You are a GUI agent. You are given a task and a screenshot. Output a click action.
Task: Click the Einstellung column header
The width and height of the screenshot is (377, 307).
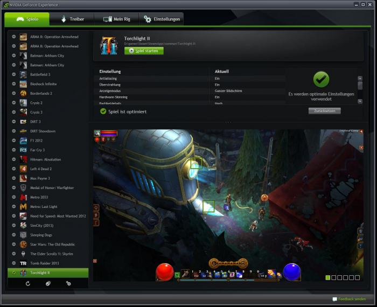tap(110, 72)
